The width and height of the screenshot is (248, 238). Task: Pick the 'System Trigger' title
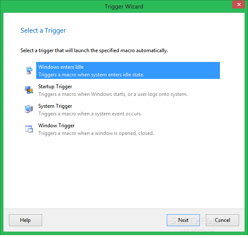55,106
